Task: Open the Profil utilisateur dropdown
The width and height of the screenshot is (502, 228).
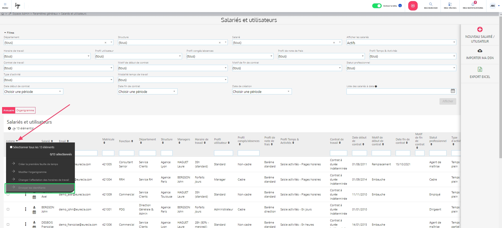Action: coord(138,56)
